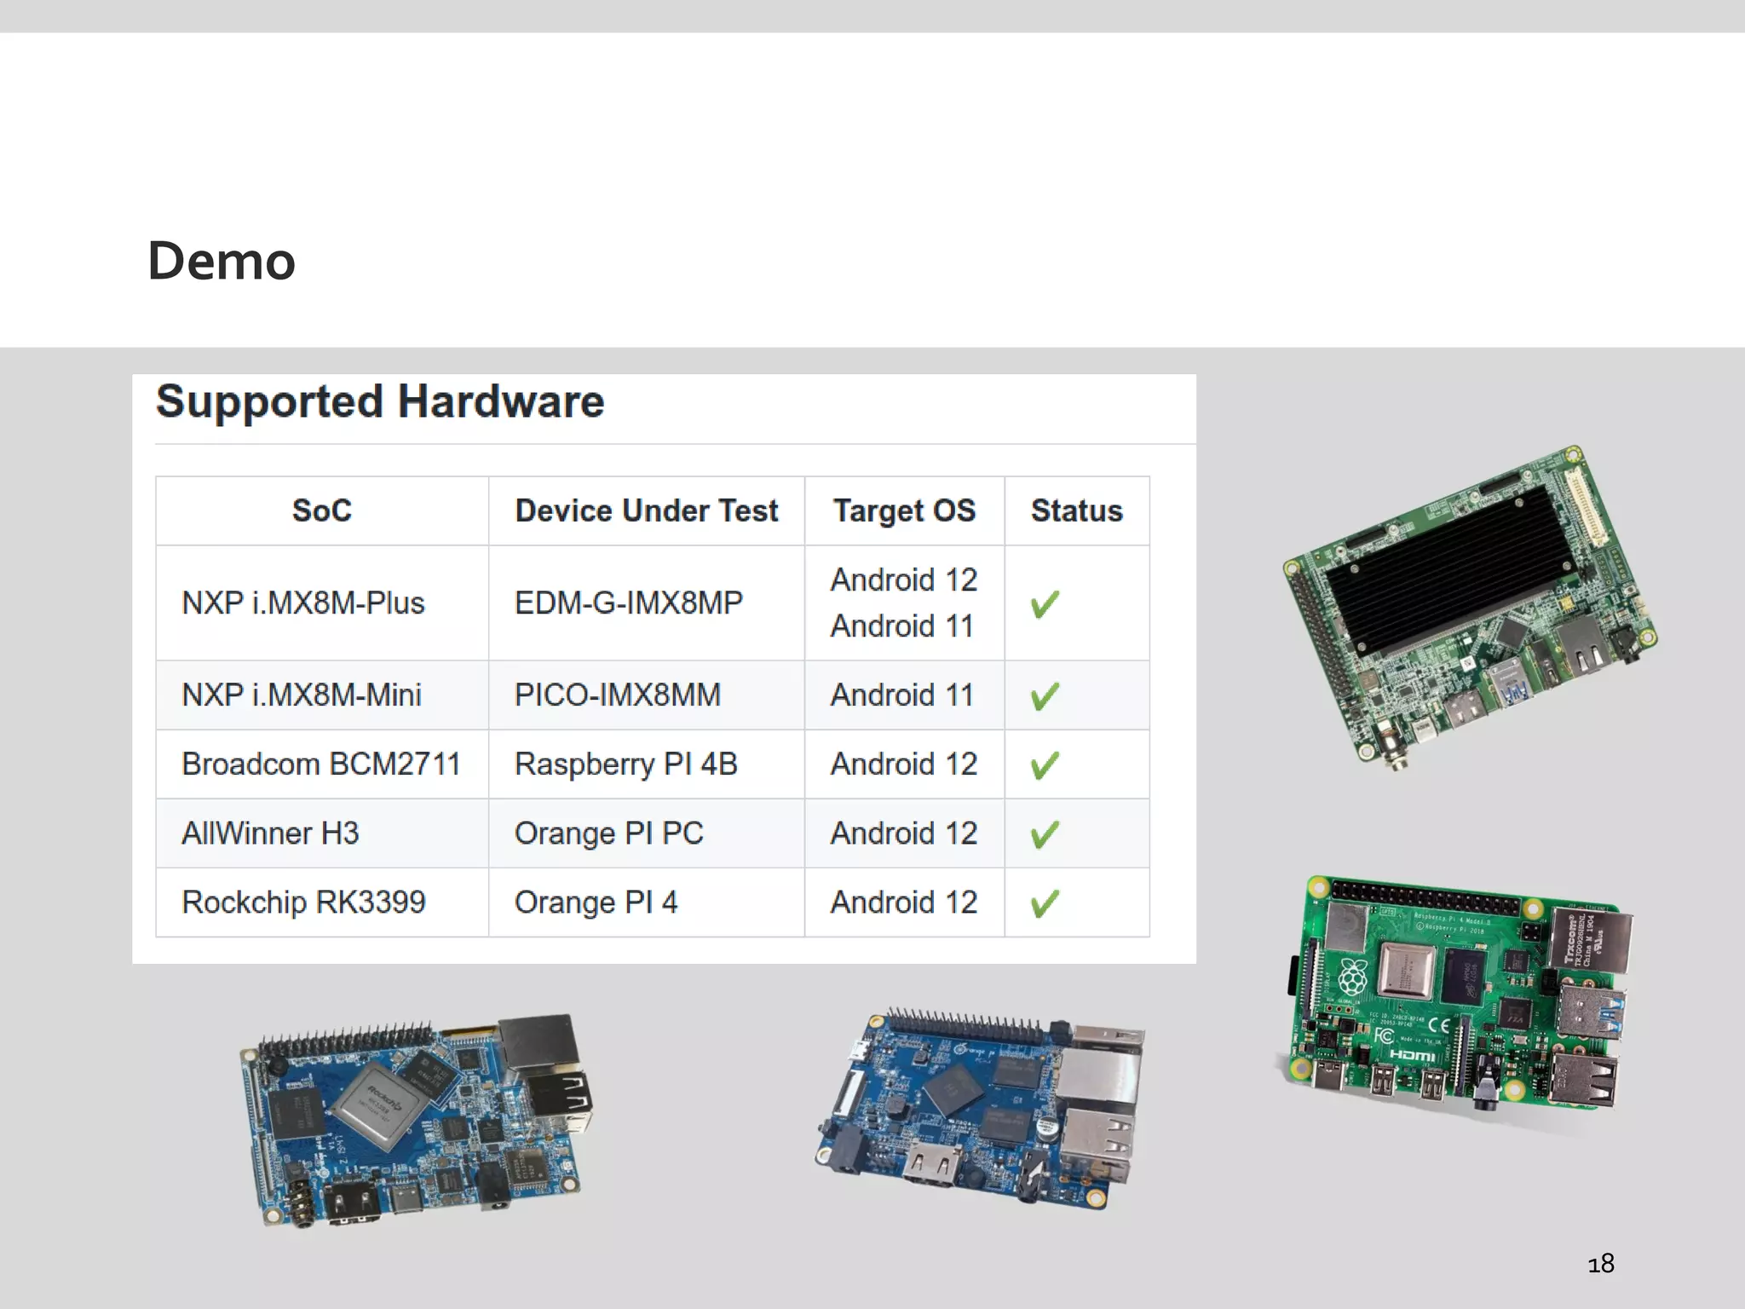Screen dimensions: 1745x1309
Task: Click the checkmark in Orange PI 4 row
Action: click(x=1045, y=903)
